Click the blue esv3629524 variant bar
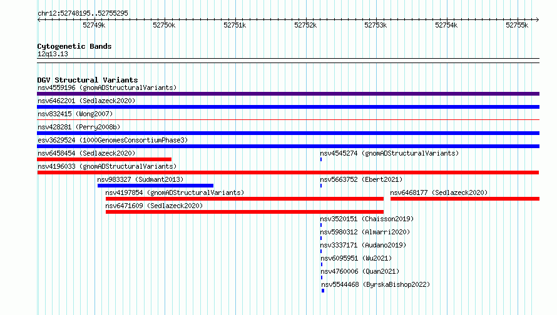This screenshot has width=557, height=315. (288, 146)
